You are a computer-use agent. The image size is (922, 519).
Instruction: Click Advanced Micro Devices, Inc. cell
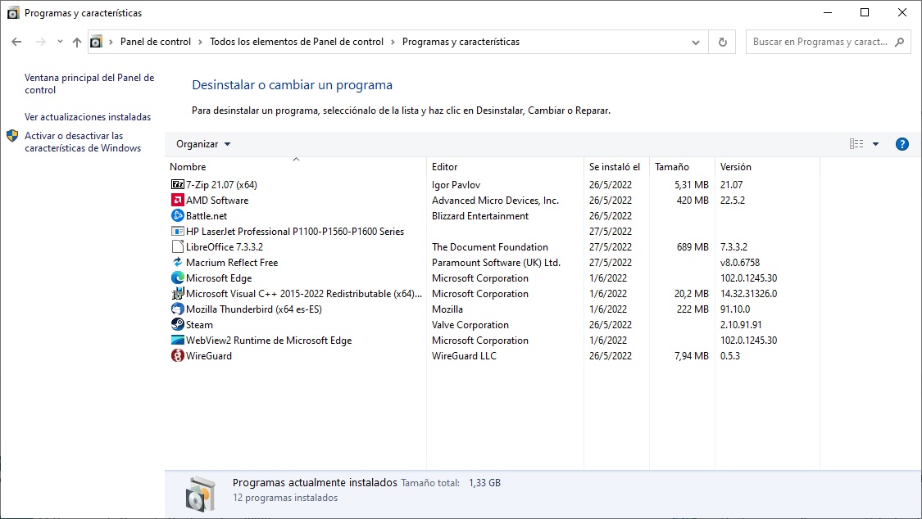pos(495,201)
